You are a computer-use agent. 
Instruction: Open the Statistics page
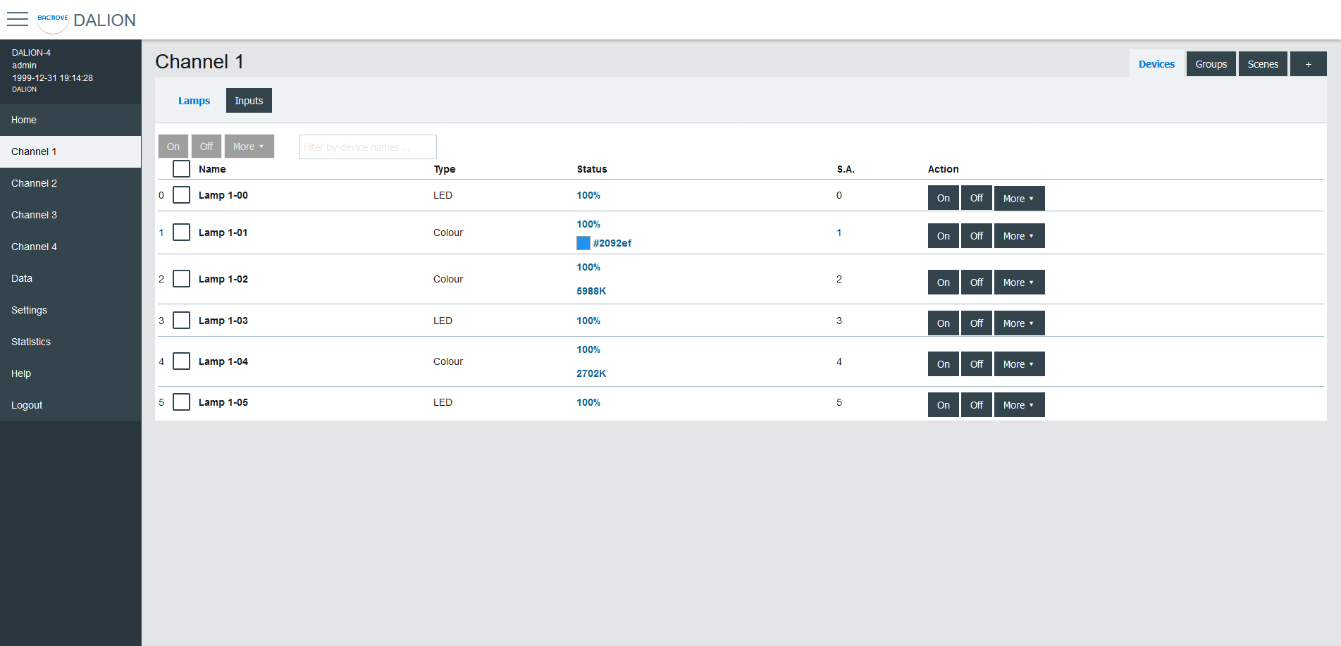(31, 342)
